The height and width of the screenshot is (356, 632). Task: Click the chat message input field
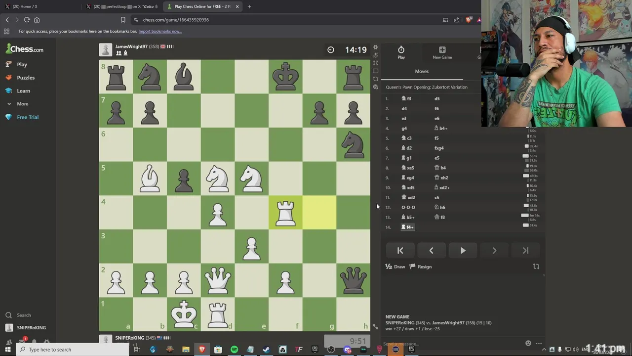pyautogui.click(x=452, y=344)
